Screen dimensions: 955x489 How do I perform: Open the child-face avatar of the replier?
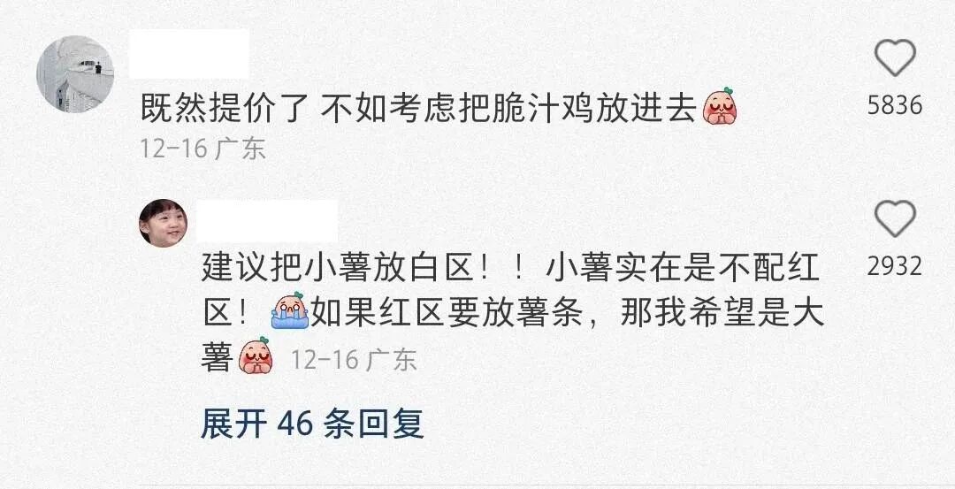[x=164, y=222]
